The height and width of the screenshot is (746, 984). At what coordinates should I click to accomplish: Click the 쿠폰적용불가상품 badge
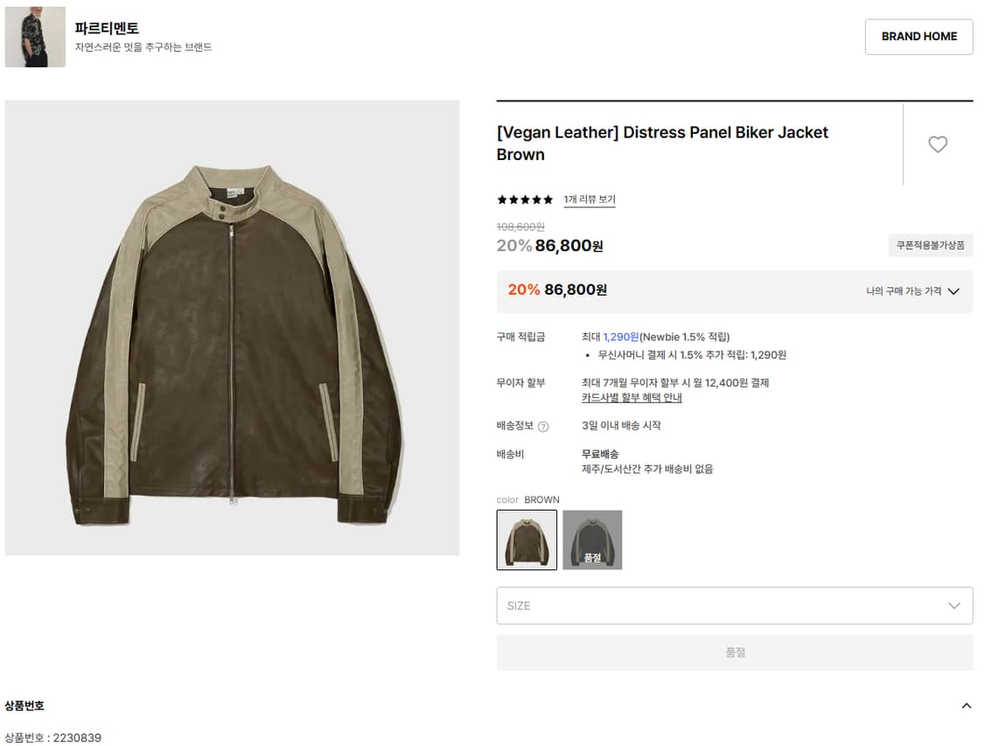[x=930, y=246]
